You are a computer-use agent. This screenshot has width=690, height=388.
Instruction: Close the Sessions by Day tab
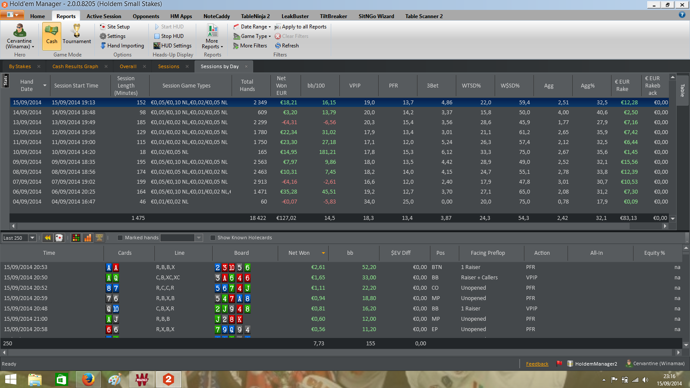pyautogui.click(x=246, y=66)
